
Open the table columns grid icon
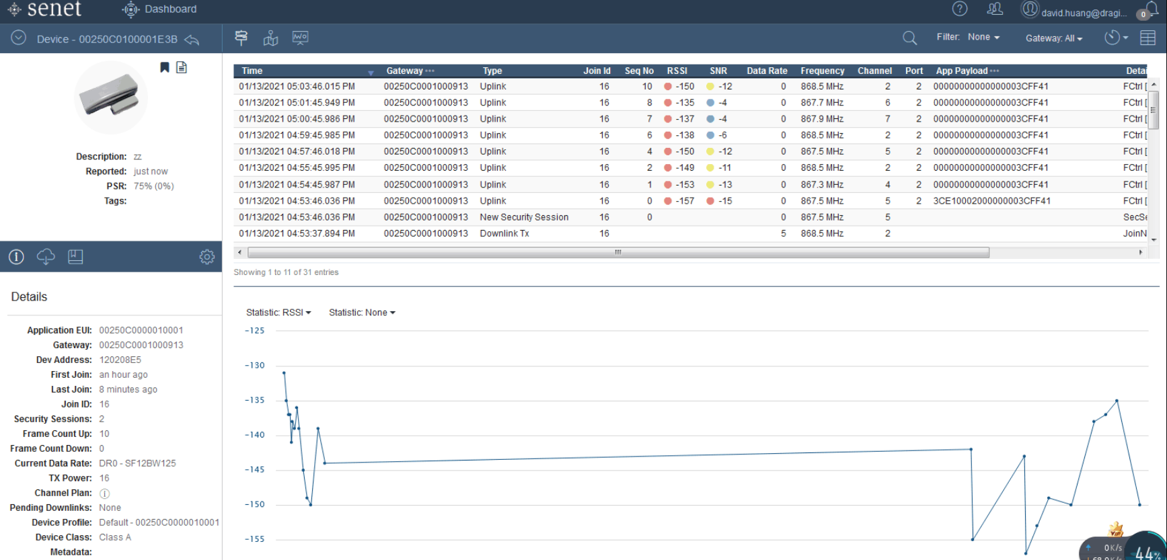(x=1148, y=38)
